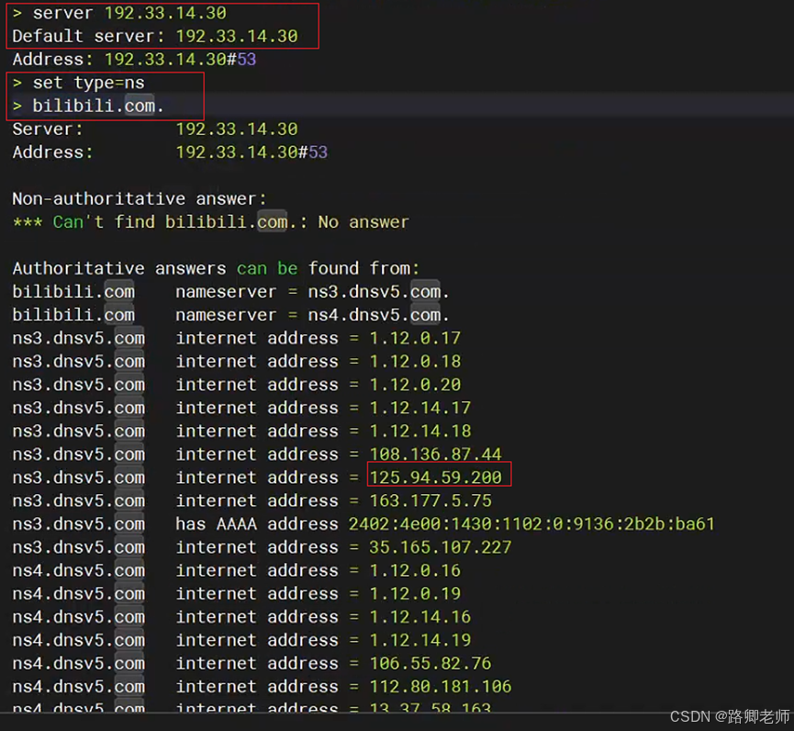Click IP address 1.12.14.18
The image size is (794, 731).
point(419,431)
